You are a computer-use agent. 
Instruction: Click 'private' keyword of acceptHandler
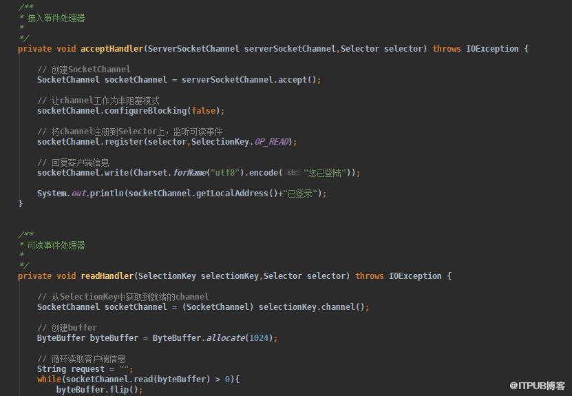(x=34, y=49)
